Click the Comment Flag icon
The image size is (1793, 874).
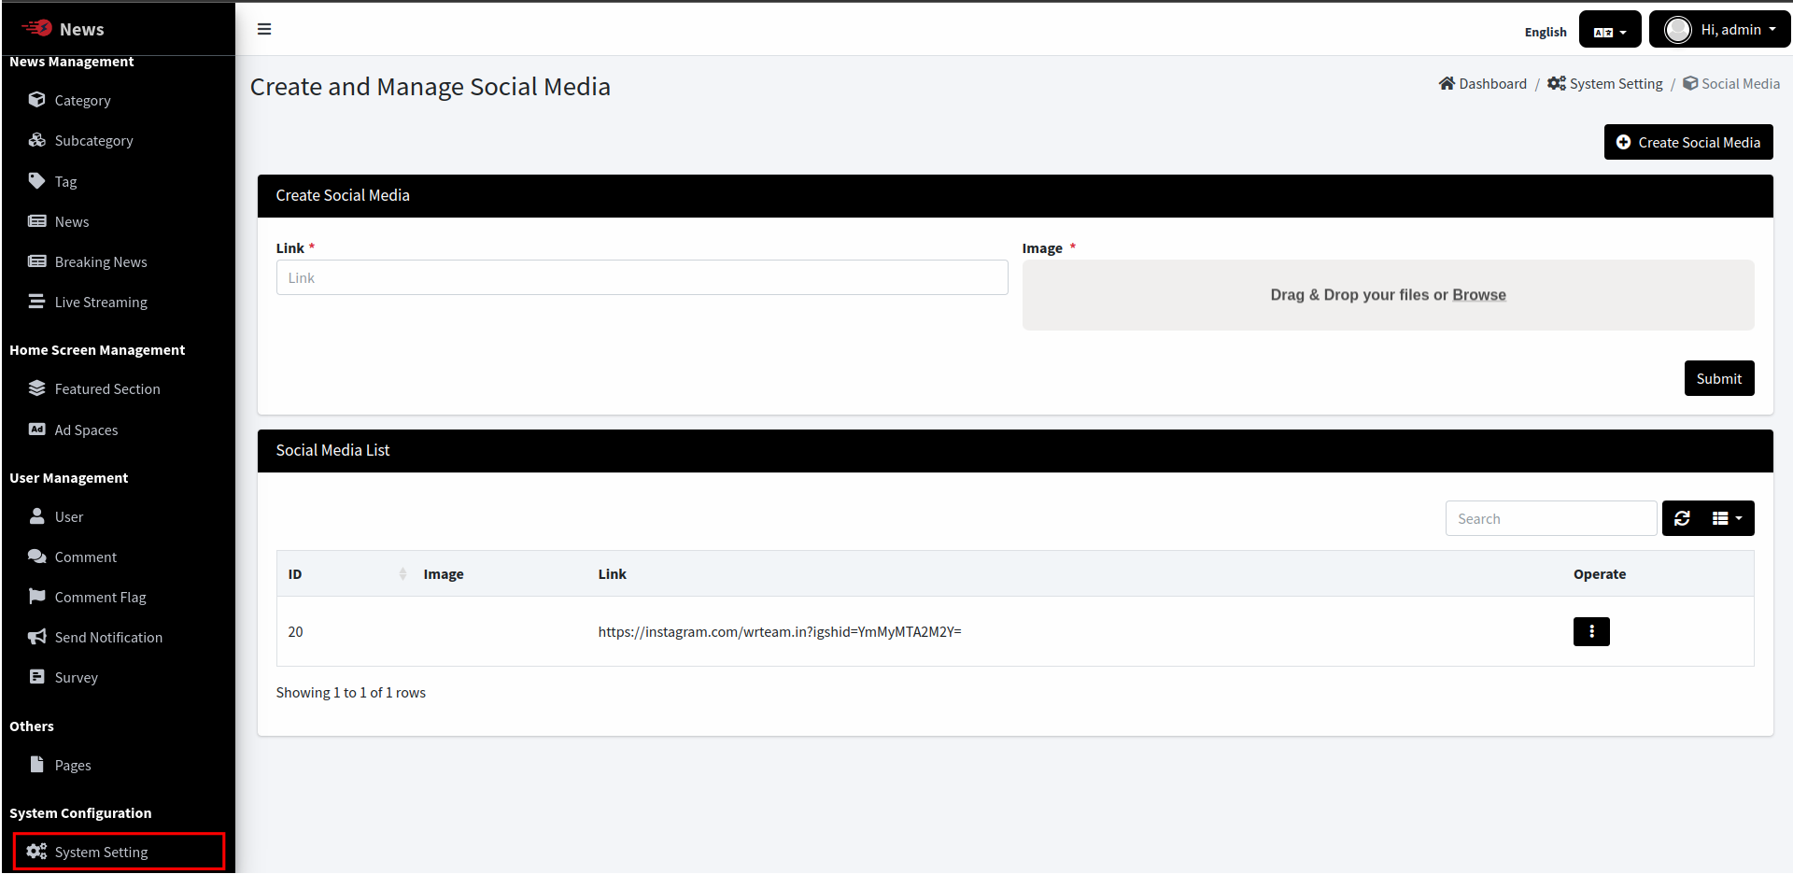(x=37, y=597)
